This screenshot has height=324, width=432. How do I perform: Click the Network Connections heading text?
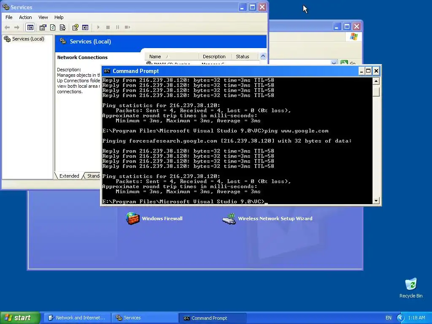pos(82,57)
